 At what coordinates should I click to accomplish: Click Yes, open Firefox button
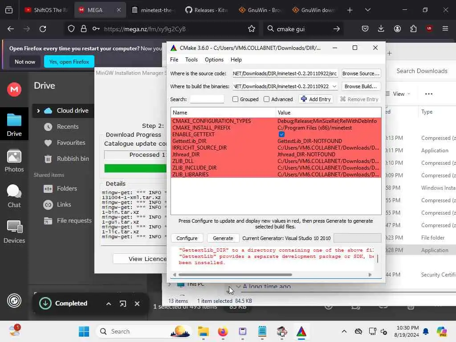tap(69, 61)
